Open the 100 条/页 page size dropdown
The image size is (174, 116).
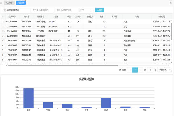point(165,70)
